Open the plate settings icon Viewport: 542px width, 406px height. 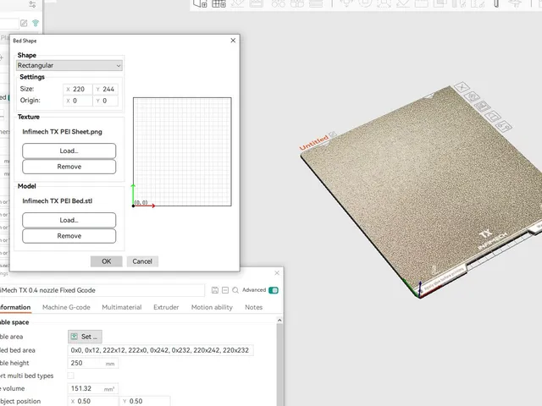click(505, 126)
